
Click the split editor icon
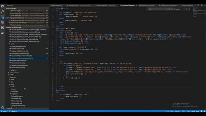click(202, 5)
